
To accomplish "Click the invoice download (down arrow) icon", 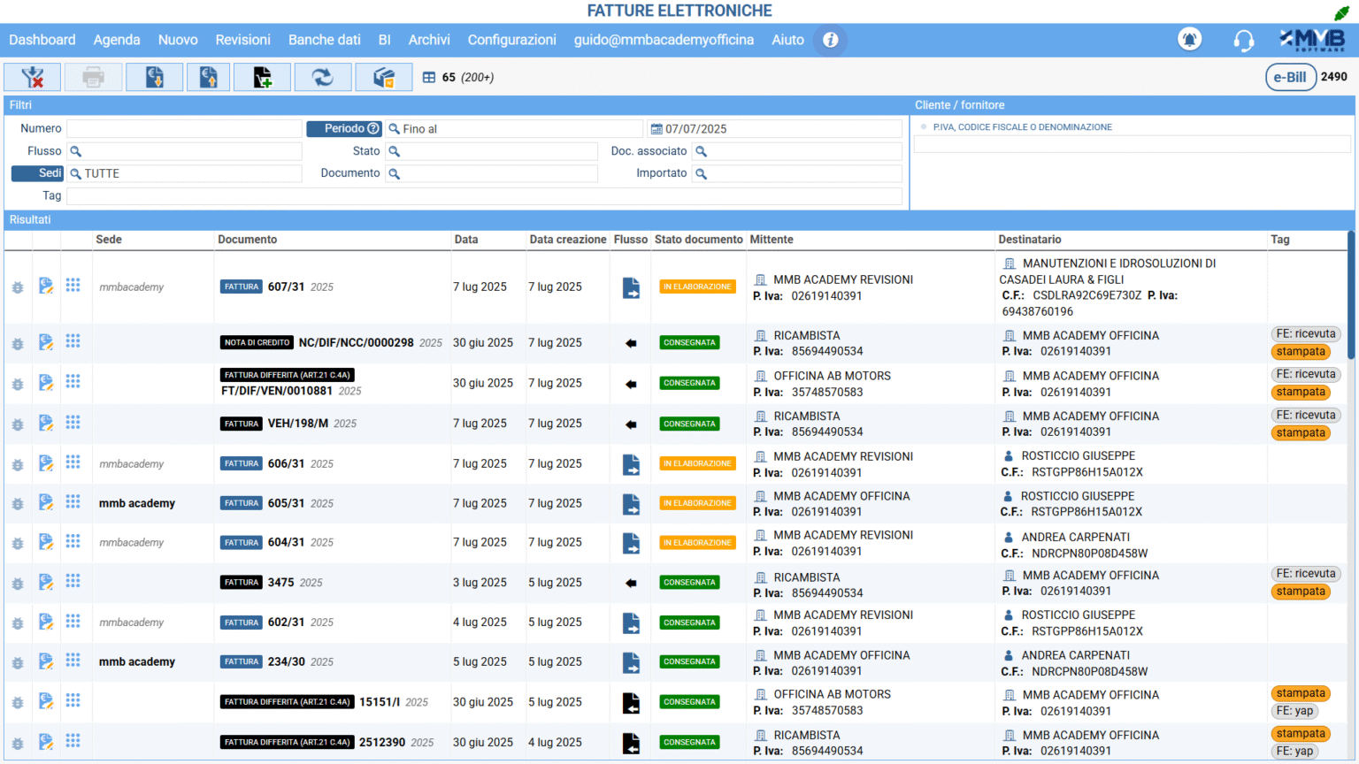I will (154, 78).
